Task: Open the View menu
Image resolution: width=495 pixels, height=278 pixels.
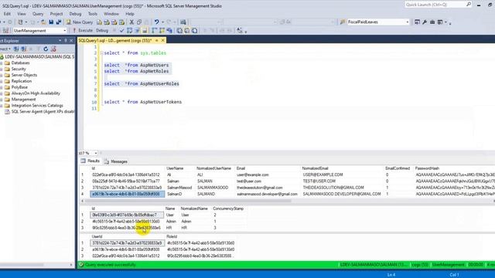Action: tap(22, 14)
